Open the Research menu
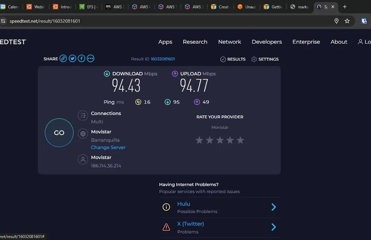The width and height of the screenshot is (371, 240). pos(195,42)
